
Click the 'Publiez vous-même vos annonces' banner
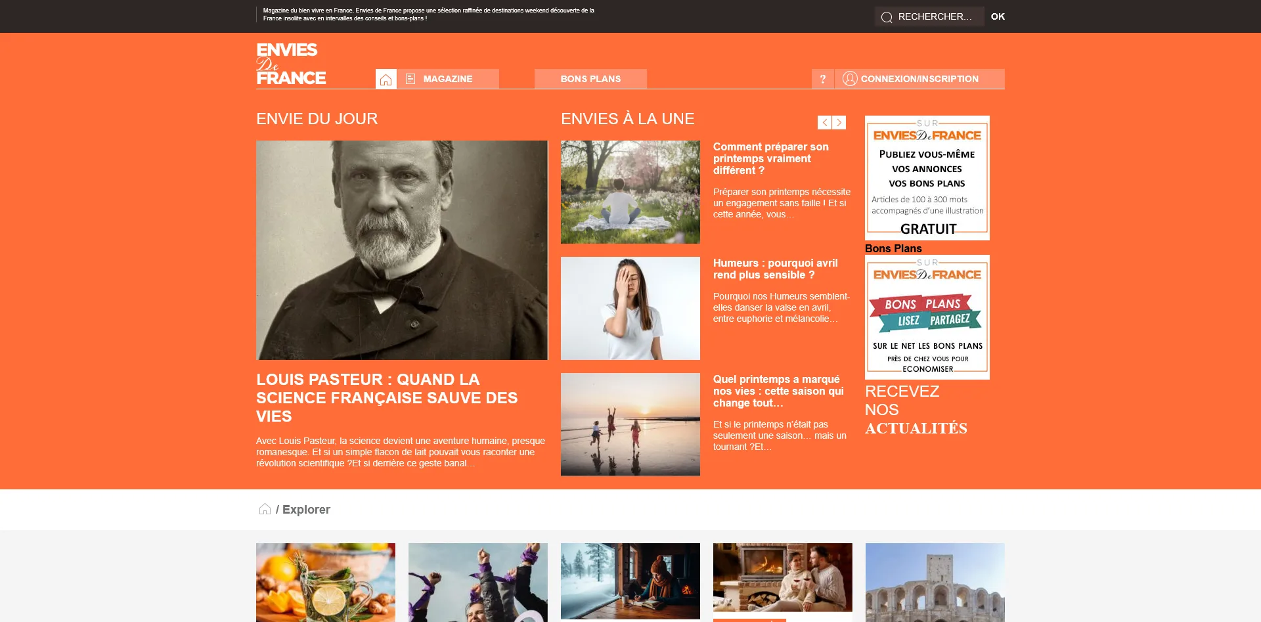[927, 178]
